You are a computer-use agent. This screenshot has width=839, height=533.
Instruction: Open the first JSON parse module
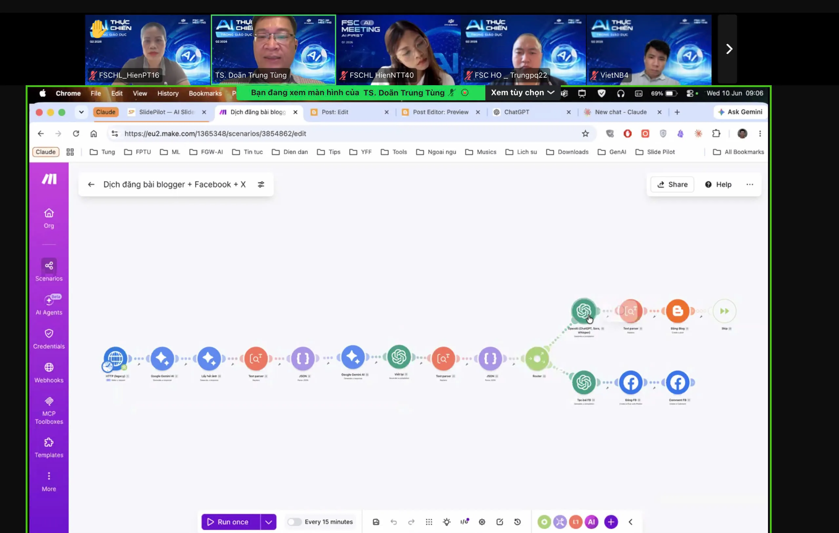click(303, 358)
